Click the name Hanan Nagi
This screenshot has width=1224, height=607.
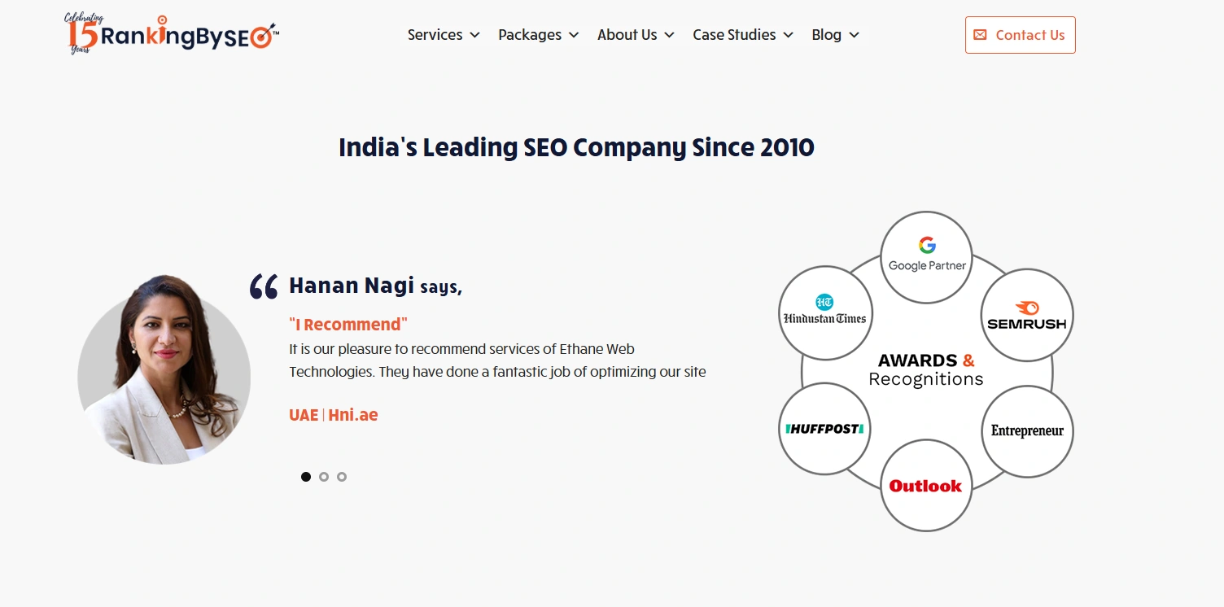point(352,286)
